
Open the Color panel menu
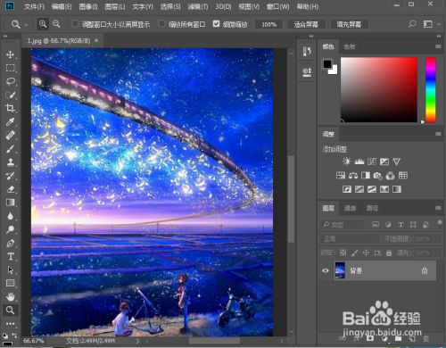click(438, 46)
